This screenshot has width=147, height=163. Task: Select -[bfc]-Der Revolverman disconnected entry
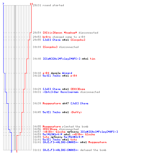click(x=66, y=92)
